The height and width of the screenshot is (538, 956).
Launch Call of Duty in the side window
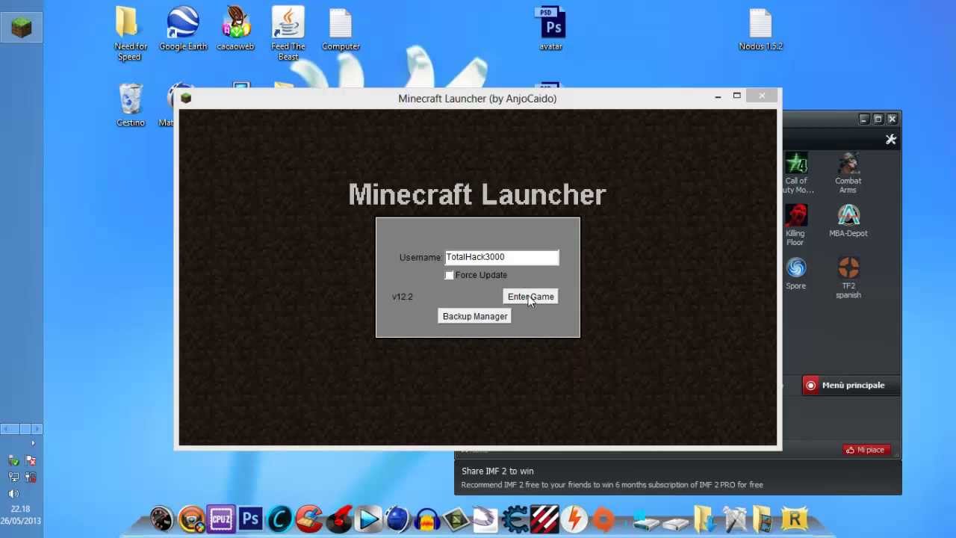tap(796, 173)
